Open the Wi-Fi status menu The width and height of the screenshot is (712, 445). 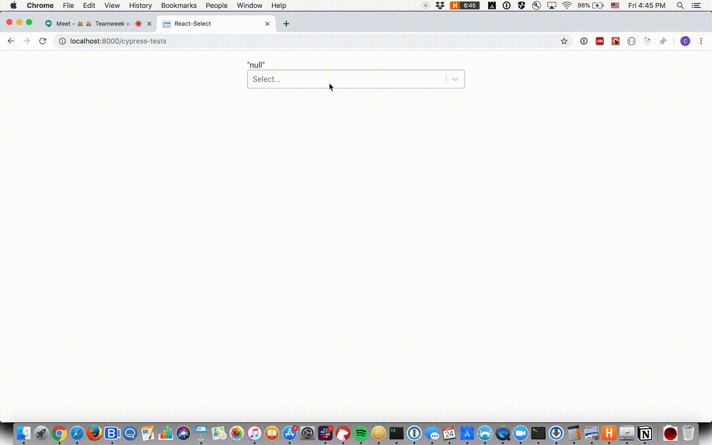click(567, 6)
